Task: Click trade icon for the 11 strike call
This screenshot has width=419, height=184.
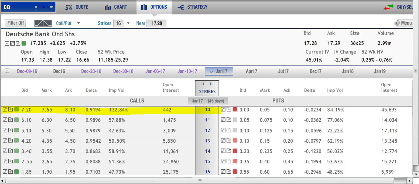Action: coord(5,120)
